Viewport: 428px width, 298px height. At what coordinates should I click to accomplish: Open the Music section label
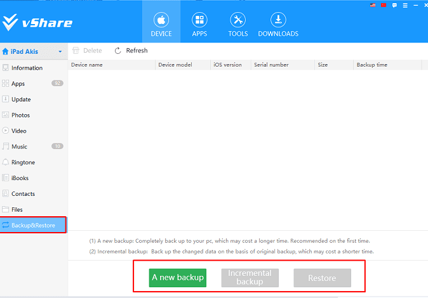click(x=19, y=146)
